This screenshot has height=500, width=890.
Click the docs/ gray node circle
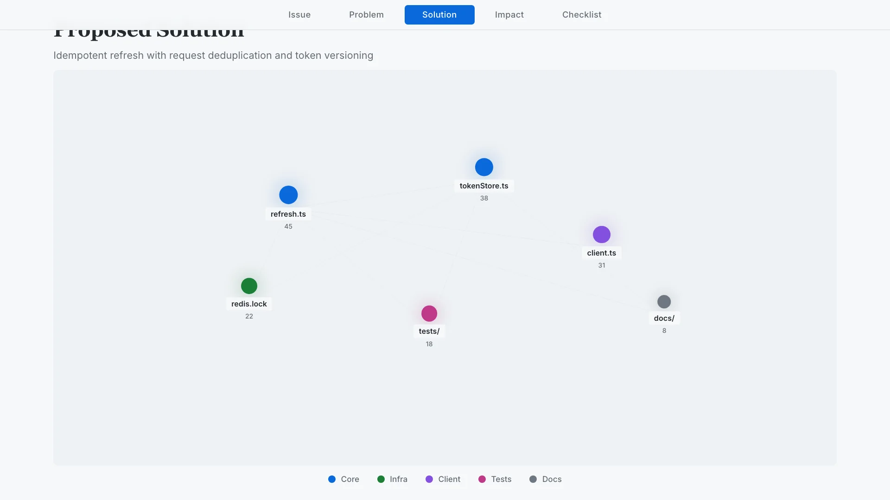664,302
